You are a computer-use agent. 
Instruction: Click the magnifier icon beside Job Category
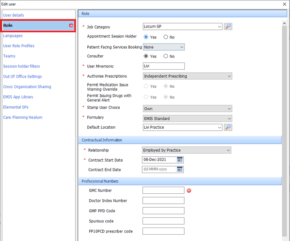[x=228, y=27]
